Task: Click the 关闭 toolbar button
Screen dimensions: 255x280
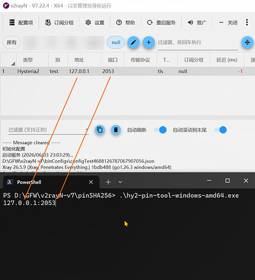Action: tap(228, 22)
